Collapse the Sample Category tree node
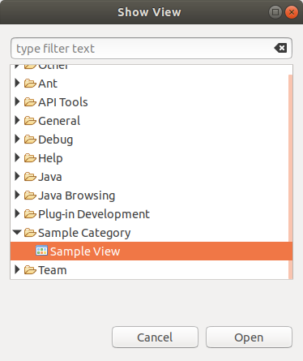 pos(17,232)
